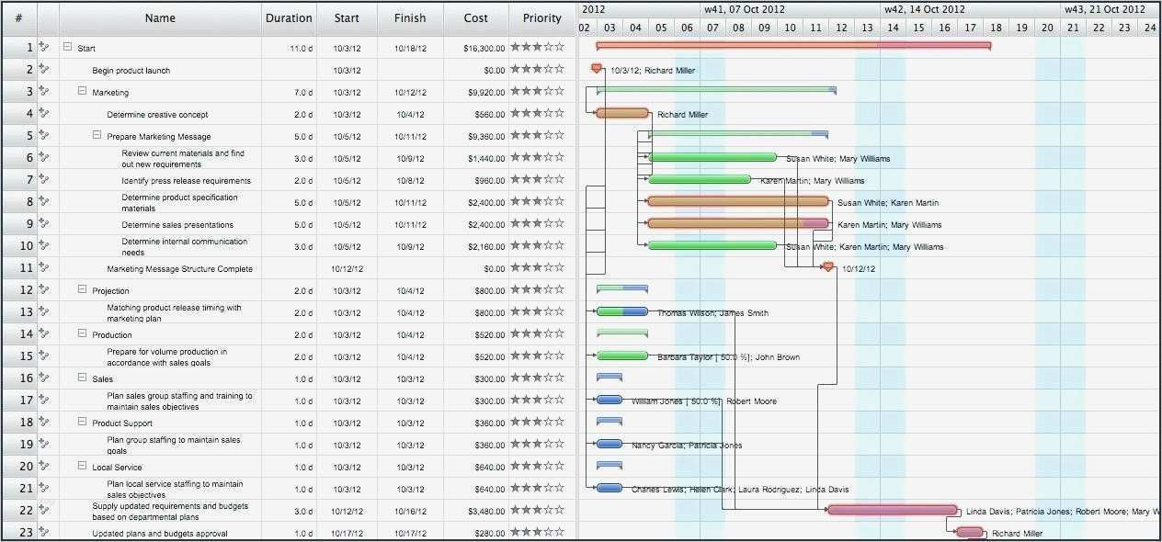Viewport: 1162px width, 542px height.
Task: Select the Begin product launch milestone diamond
Action: point(596,67)
